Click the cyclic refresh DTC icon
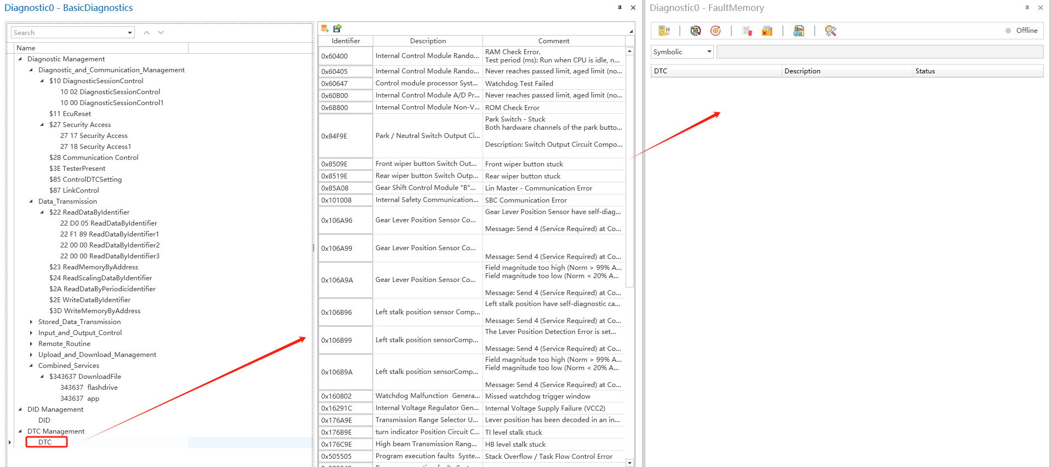Image resolution: width=1051 pixels, height=467 pixels. click(695, 31)
